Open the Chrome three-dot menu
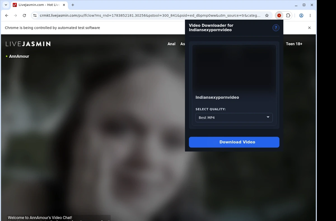 (310, 16)
